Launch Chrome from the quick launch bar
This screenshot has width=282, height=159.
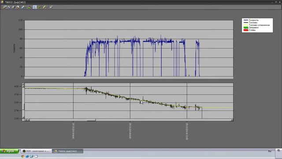[23, 156]
